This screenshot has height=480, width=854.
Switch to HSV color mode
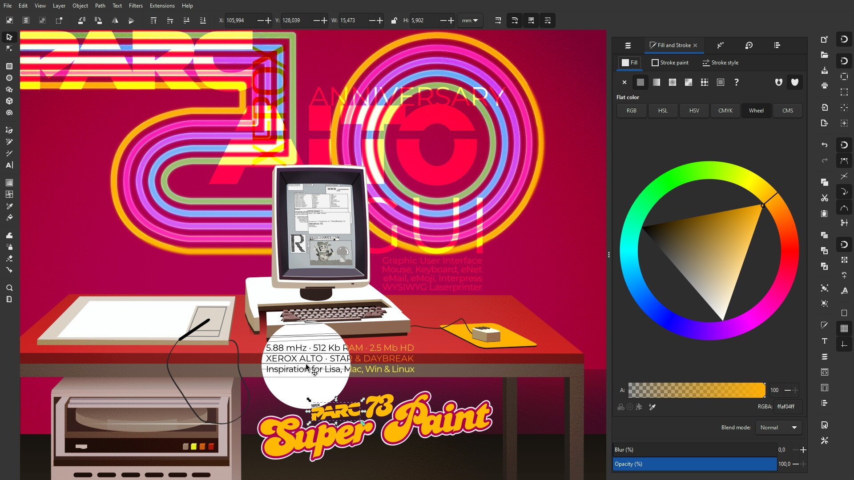tap(694, 111)
